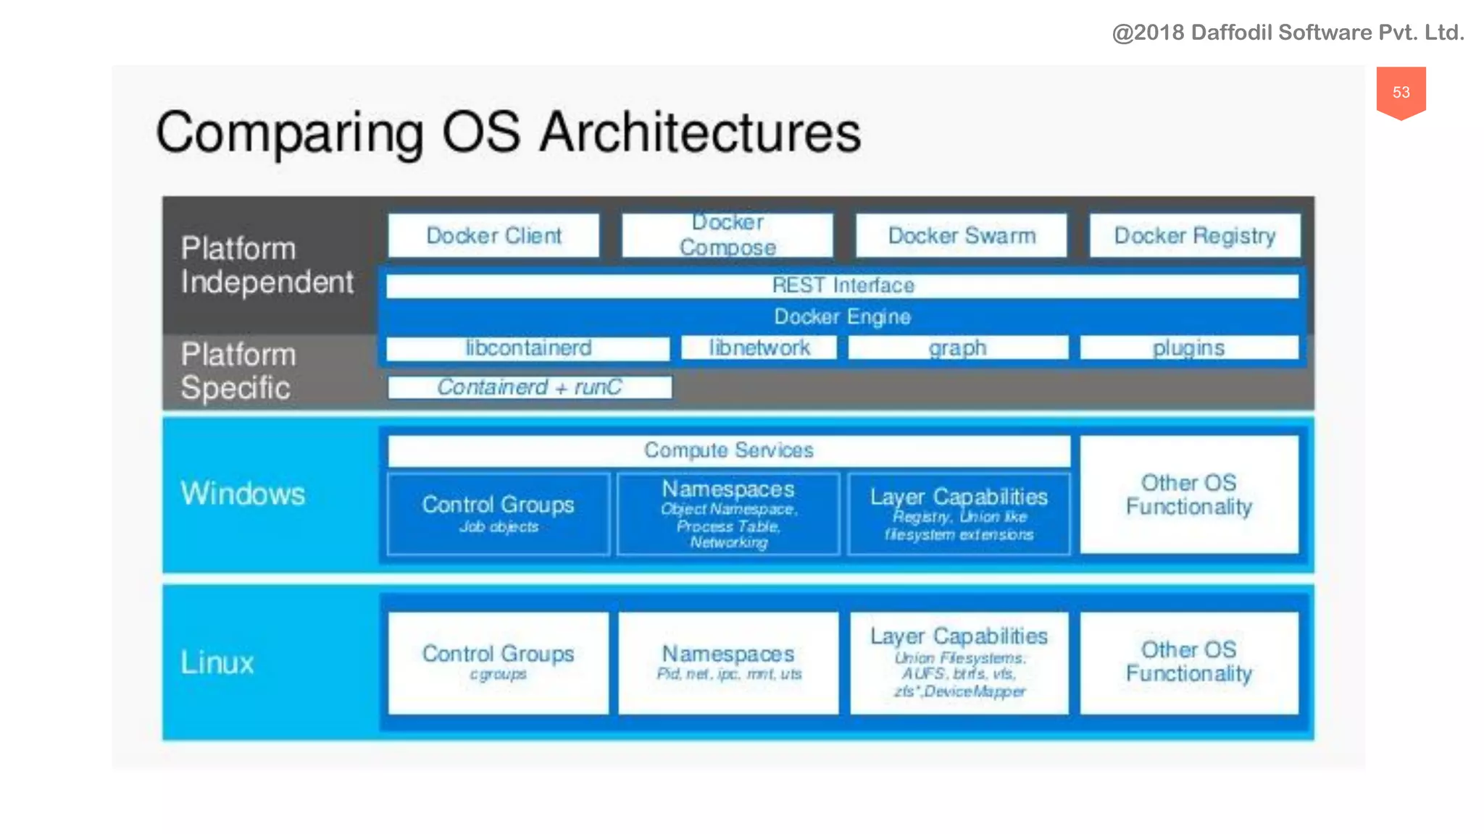Click Windows Control Groups Job objects box
Image resolution: width=1484 pixels, height=834 pixels.
click(x=498, y=514)
